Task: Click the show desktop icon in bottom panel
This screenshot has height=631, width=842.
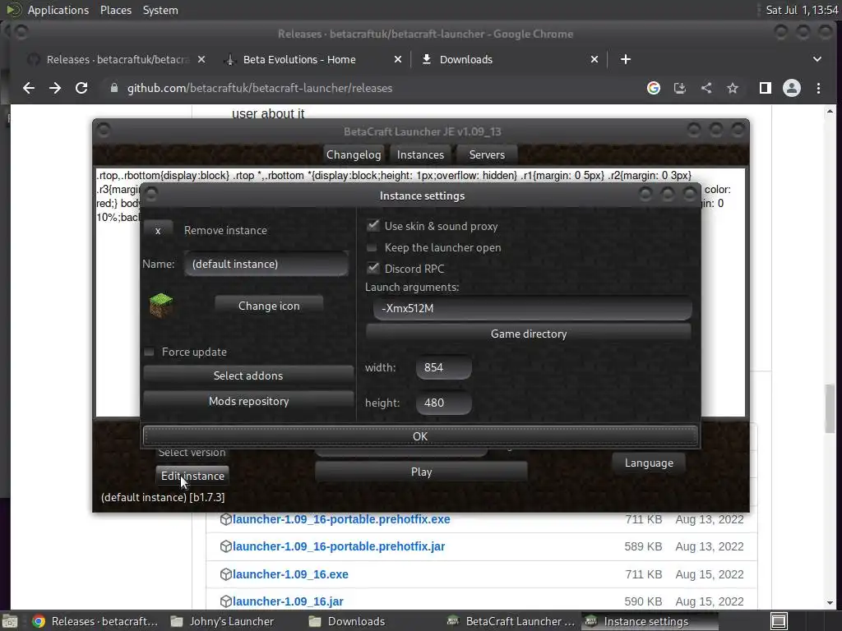Action: coord(10,621)
